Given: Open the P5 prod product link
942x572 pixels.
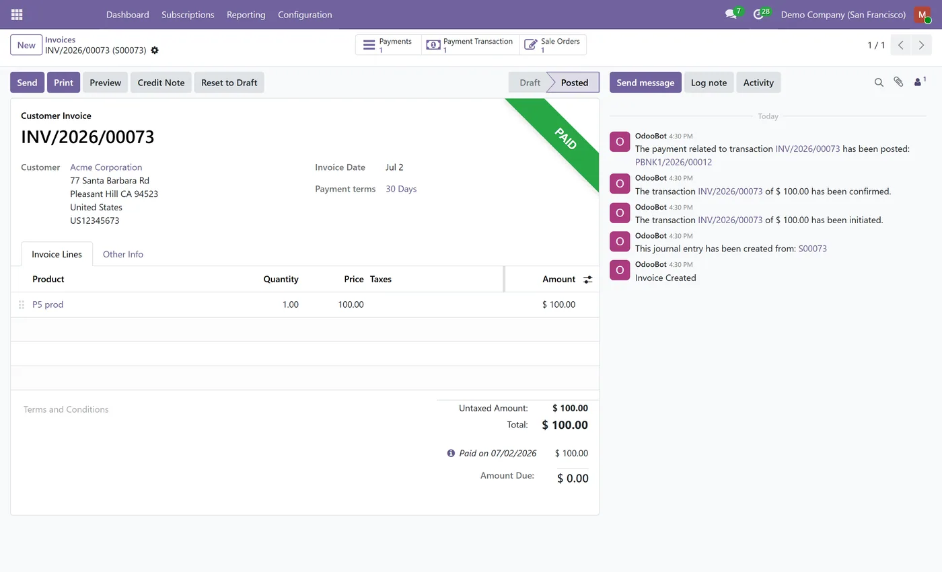Looking at the screenshot, I should coord(48,304).
